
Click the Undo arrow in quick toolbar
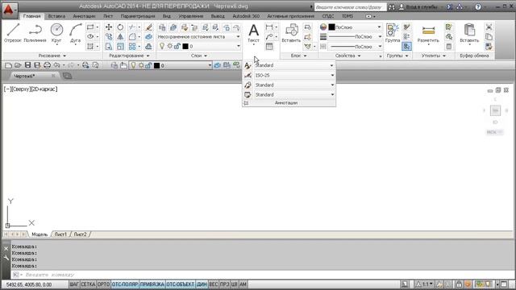coord(57,65)
